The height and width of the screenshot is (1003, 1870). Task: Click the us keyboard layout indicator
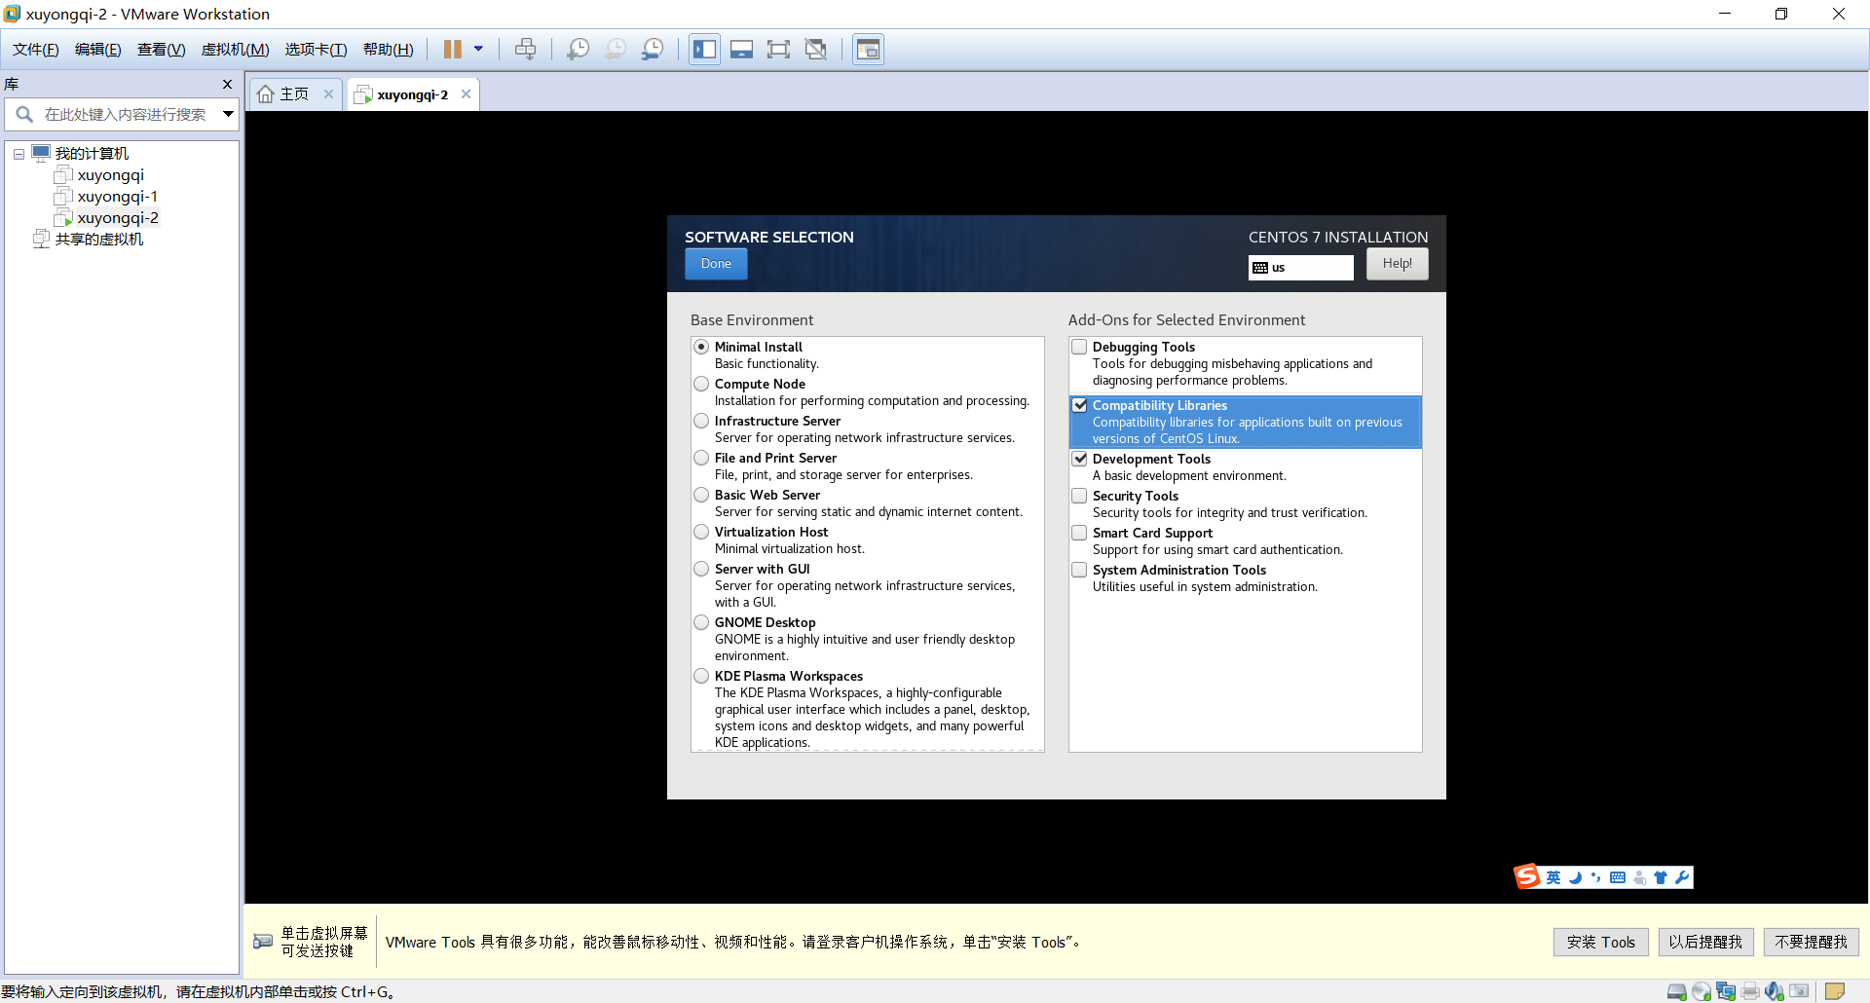pos(1300,268)
